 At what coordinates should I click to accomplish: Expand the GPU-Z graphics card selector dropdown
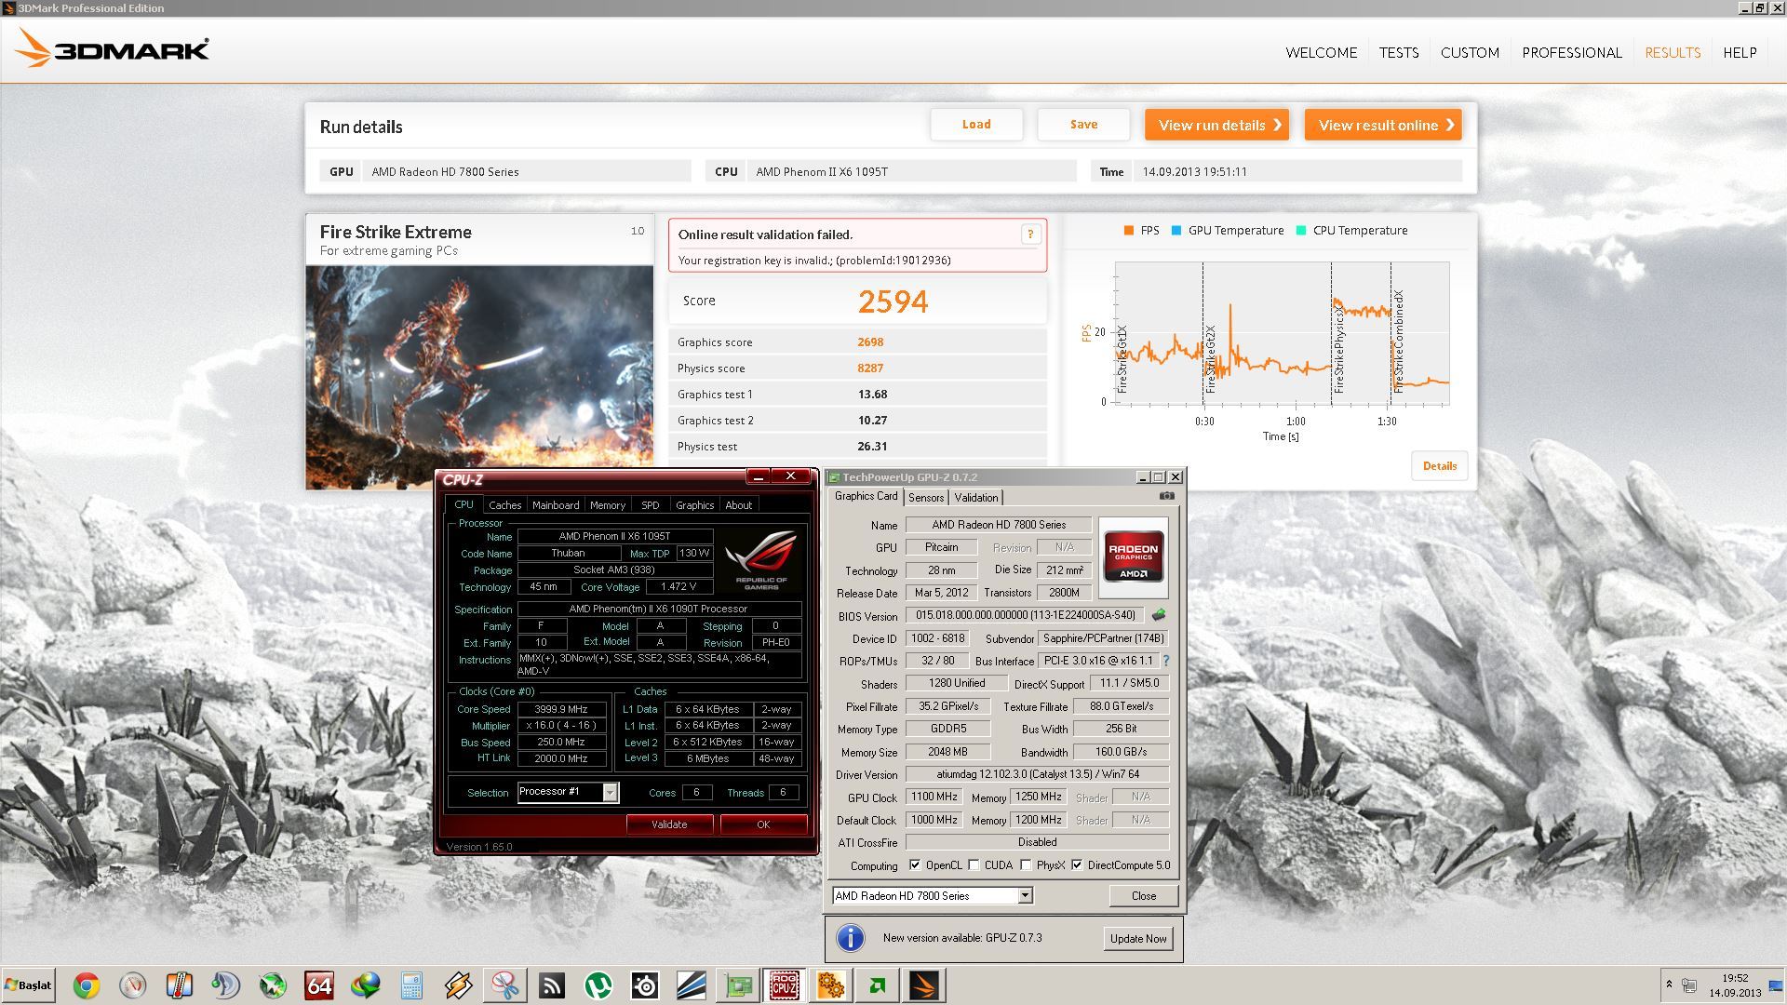point(1025,896)
